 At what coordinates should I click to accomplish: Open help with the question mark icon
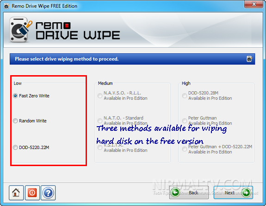point(48,193)
